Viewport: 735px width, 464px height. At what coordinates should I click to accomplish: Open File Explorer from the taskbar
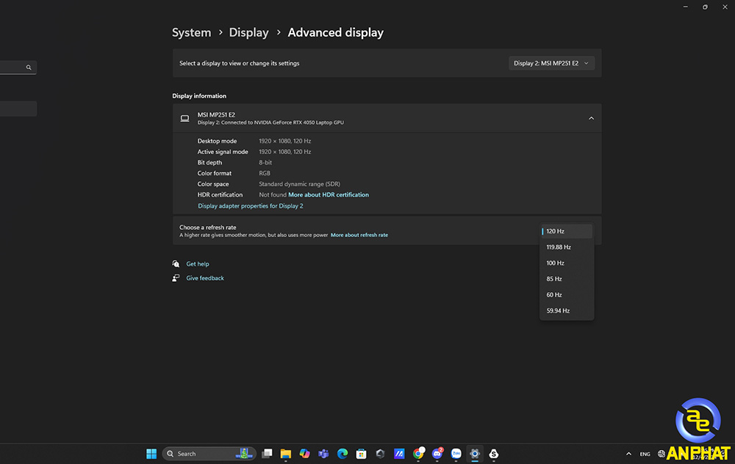(285, 453)
